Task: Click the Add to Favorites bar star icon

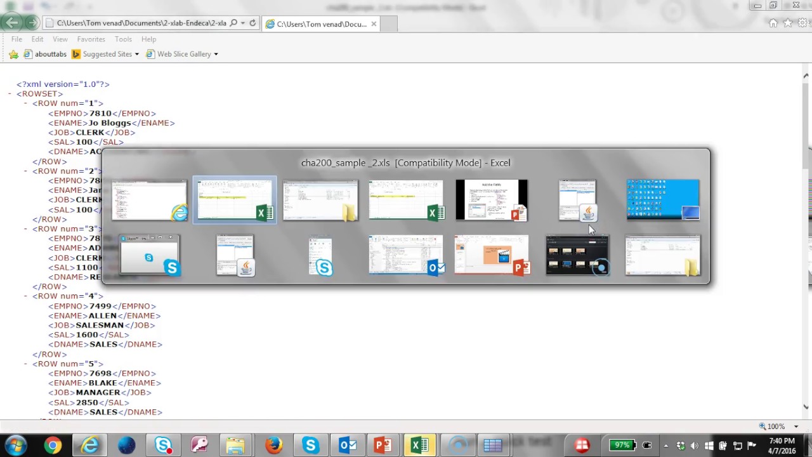Action: [13, 55]
